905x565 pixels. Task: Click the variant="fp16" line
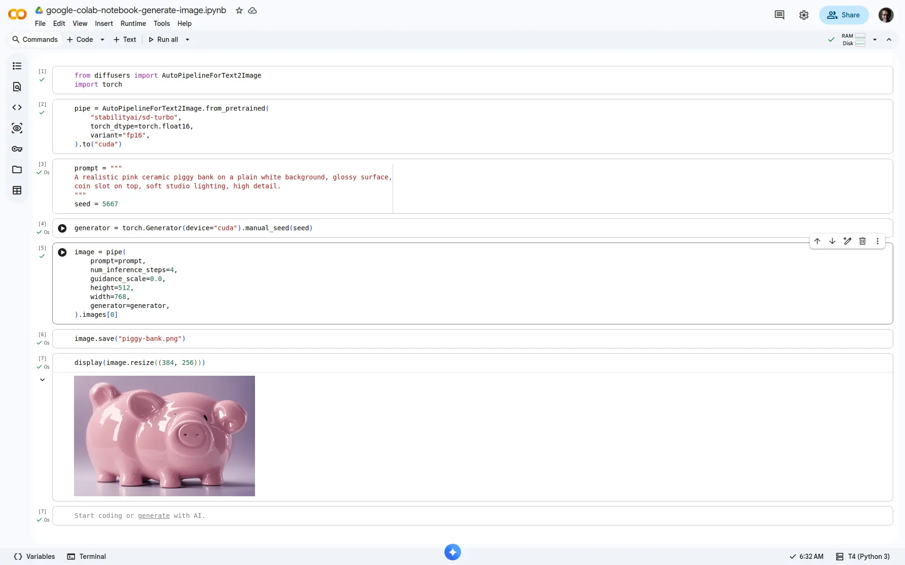point(120,135)
